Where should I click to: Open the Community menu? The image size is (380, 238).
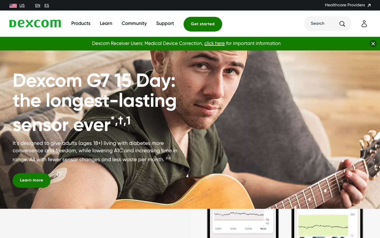point(134,23)
